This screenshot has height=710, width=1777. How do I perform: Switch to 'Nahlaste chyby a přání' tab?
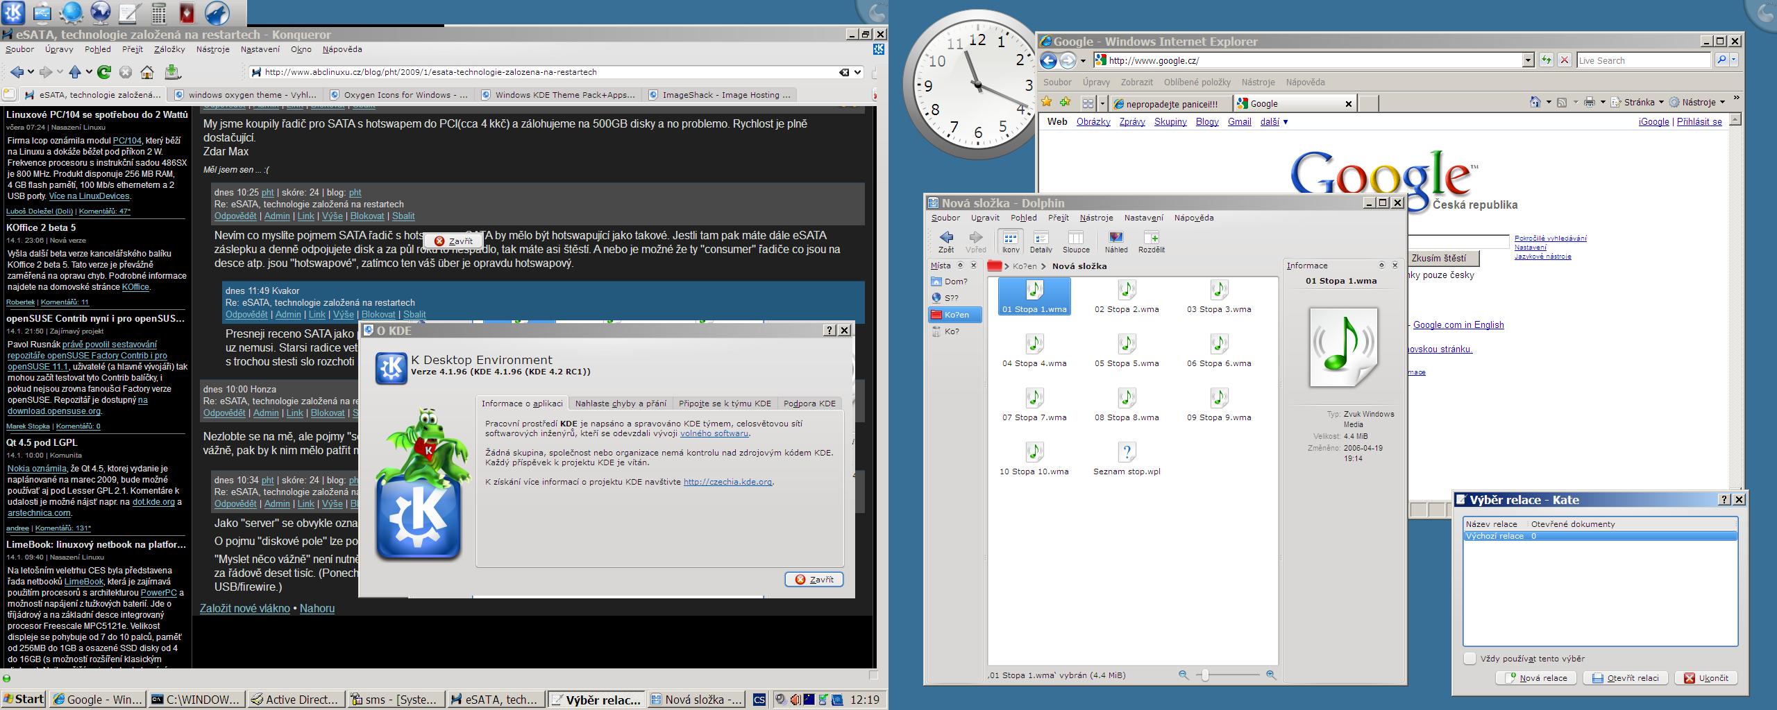click(x=621, y=404)
